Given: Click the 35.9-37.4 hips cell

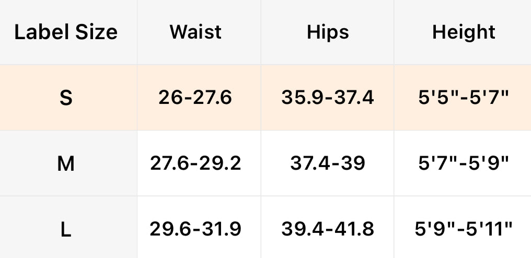Looking at the screenshot, I should 328,98.
